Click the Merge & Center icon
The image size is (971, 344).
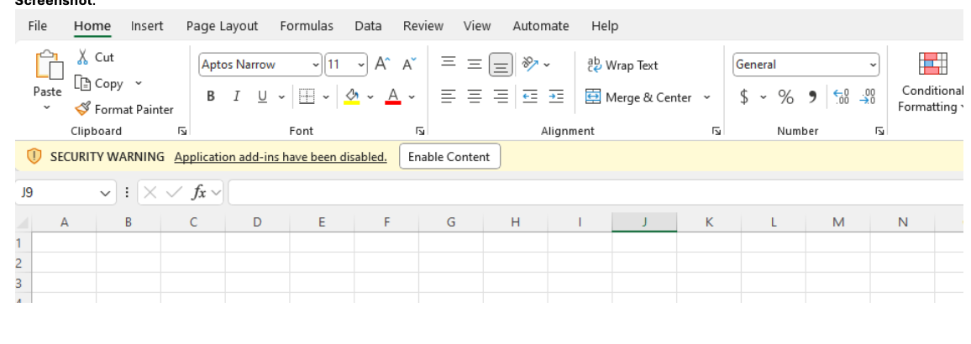coord(593,97)
